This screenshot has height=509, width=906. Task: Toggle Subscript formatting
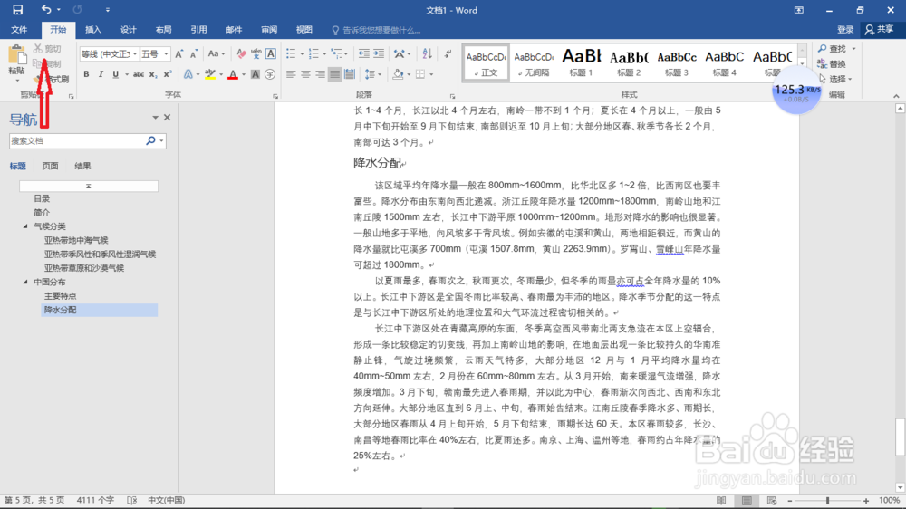152,74
